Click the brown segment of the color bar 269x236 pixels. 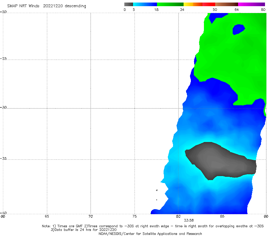pos(226,4)
